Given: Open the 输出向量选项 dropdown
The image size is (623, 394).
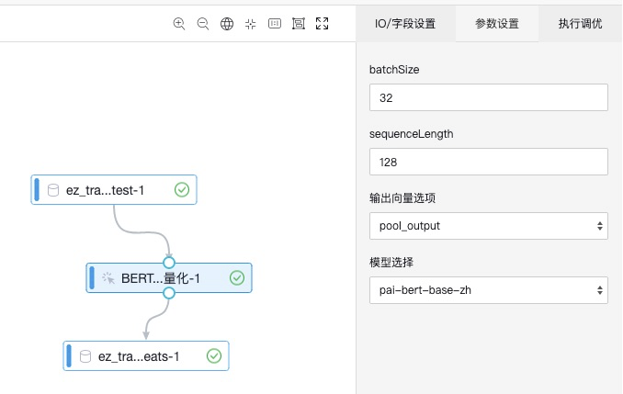Looking at the screenshot, I should pos(488,224).
